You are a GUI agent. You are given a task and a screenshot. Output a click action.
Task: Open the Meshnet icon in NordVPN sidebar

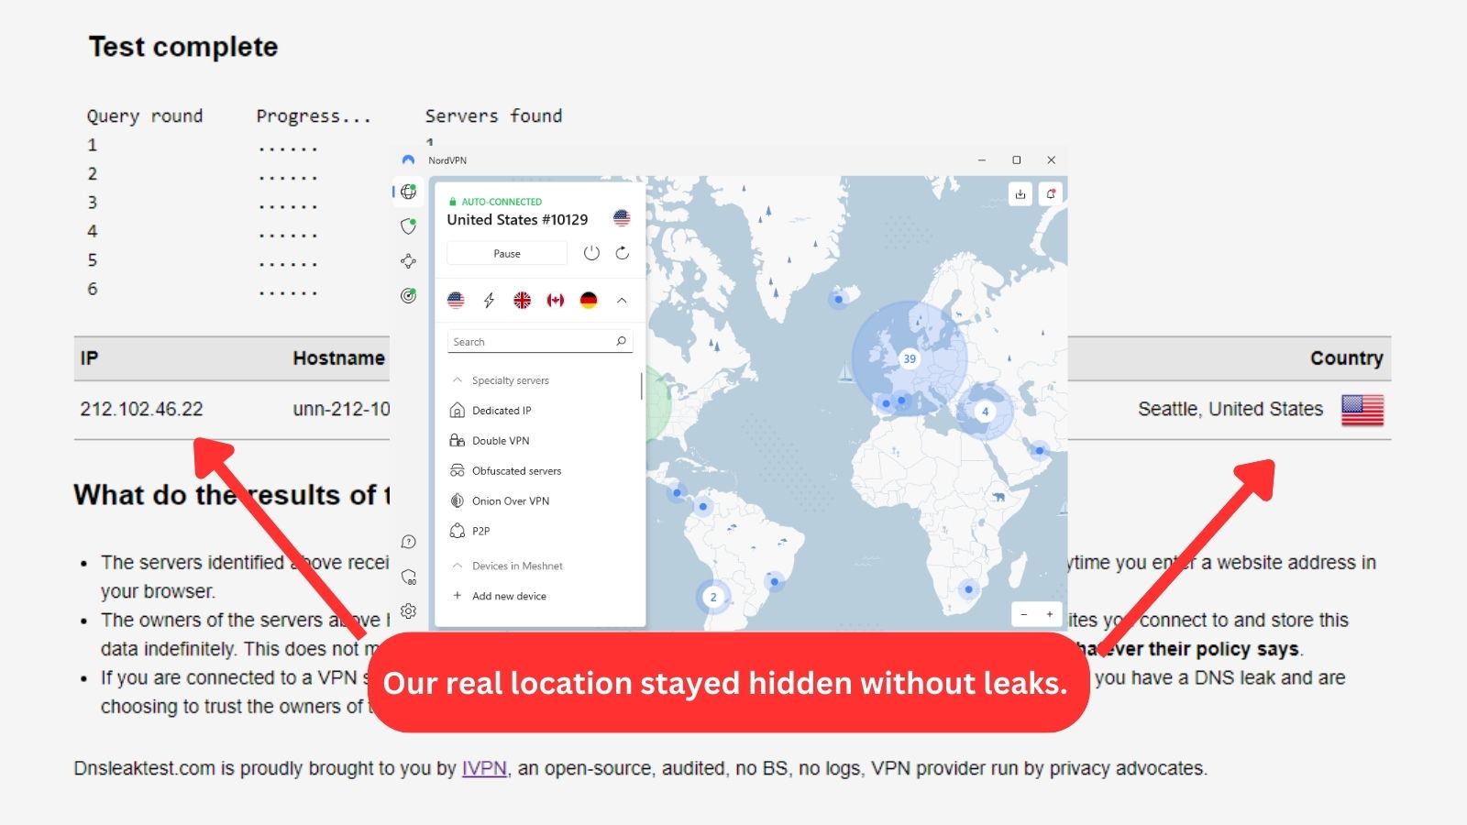pos(409,261)
